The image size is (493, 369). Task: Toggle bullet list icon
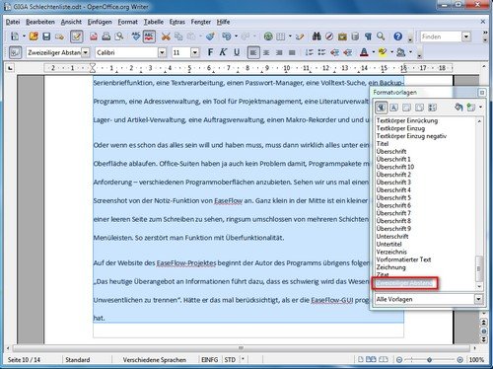[321, 52]
